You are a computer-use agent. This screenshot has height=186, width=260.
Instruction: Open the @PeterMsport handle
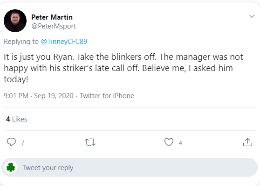coord(54,26)
